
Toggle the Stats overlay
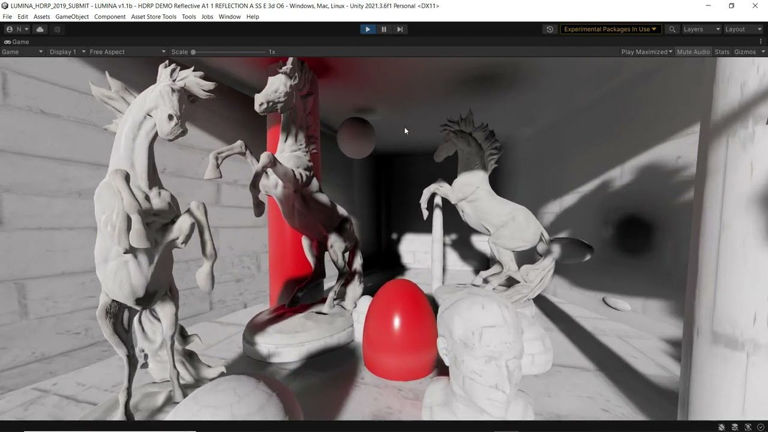[722, 52]
